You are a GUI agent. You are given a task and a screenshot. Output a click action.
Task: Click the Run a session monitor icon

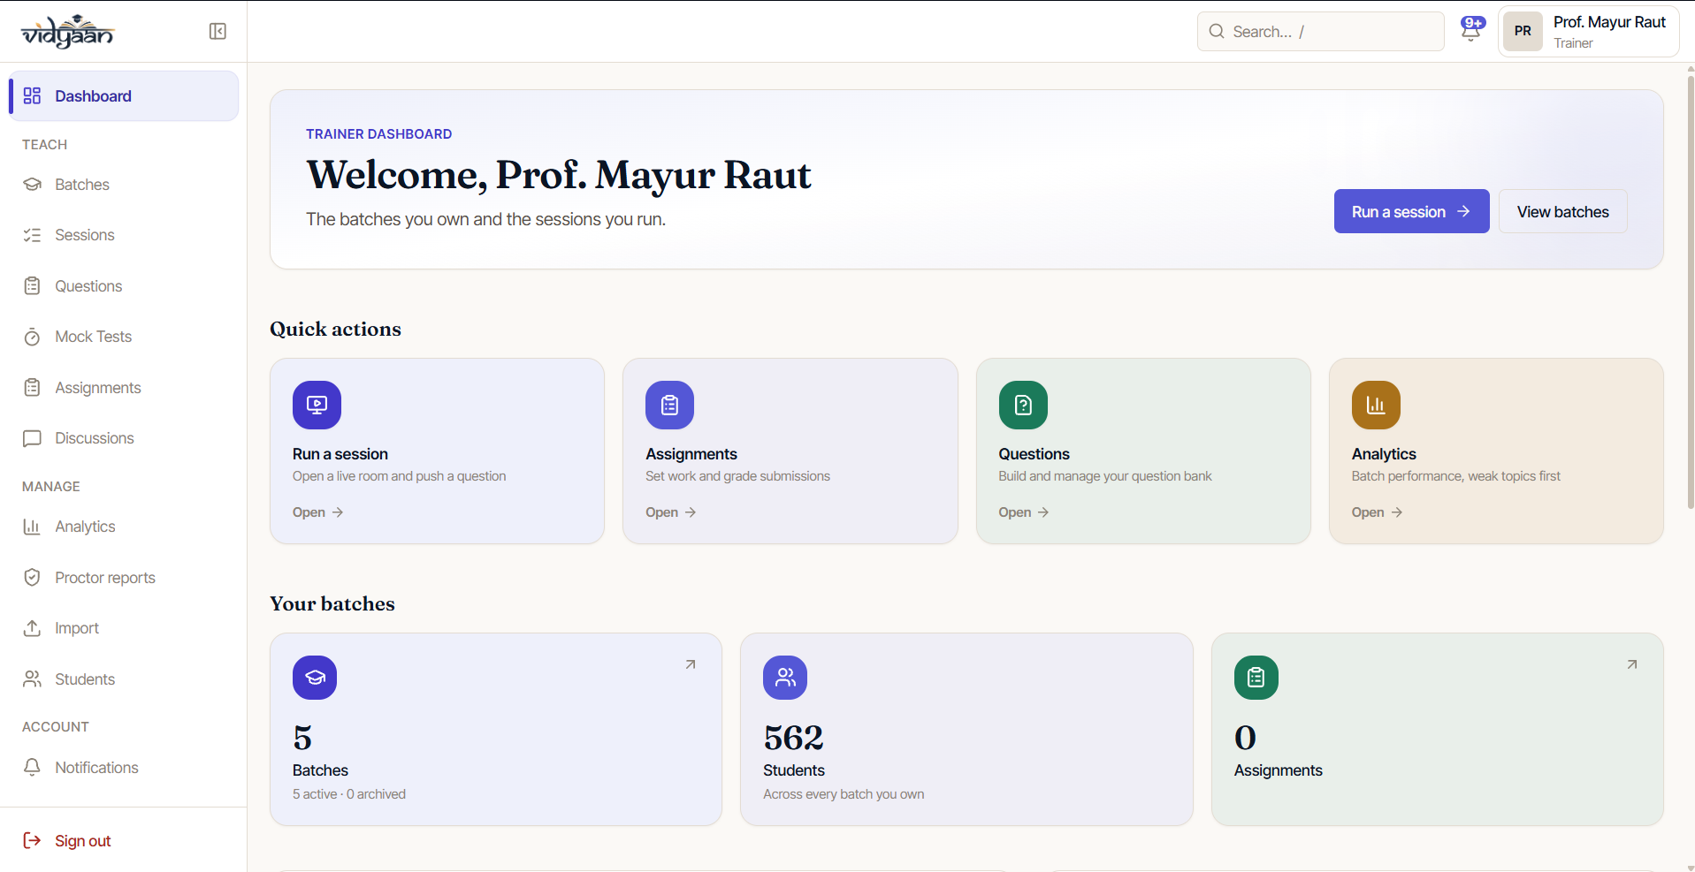click(317, 405)
